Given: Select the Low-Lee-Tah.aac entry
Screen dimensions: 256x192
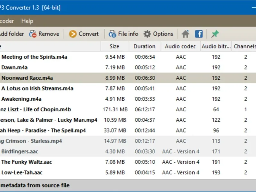Looking at the screenshot, I should (22, 172).
